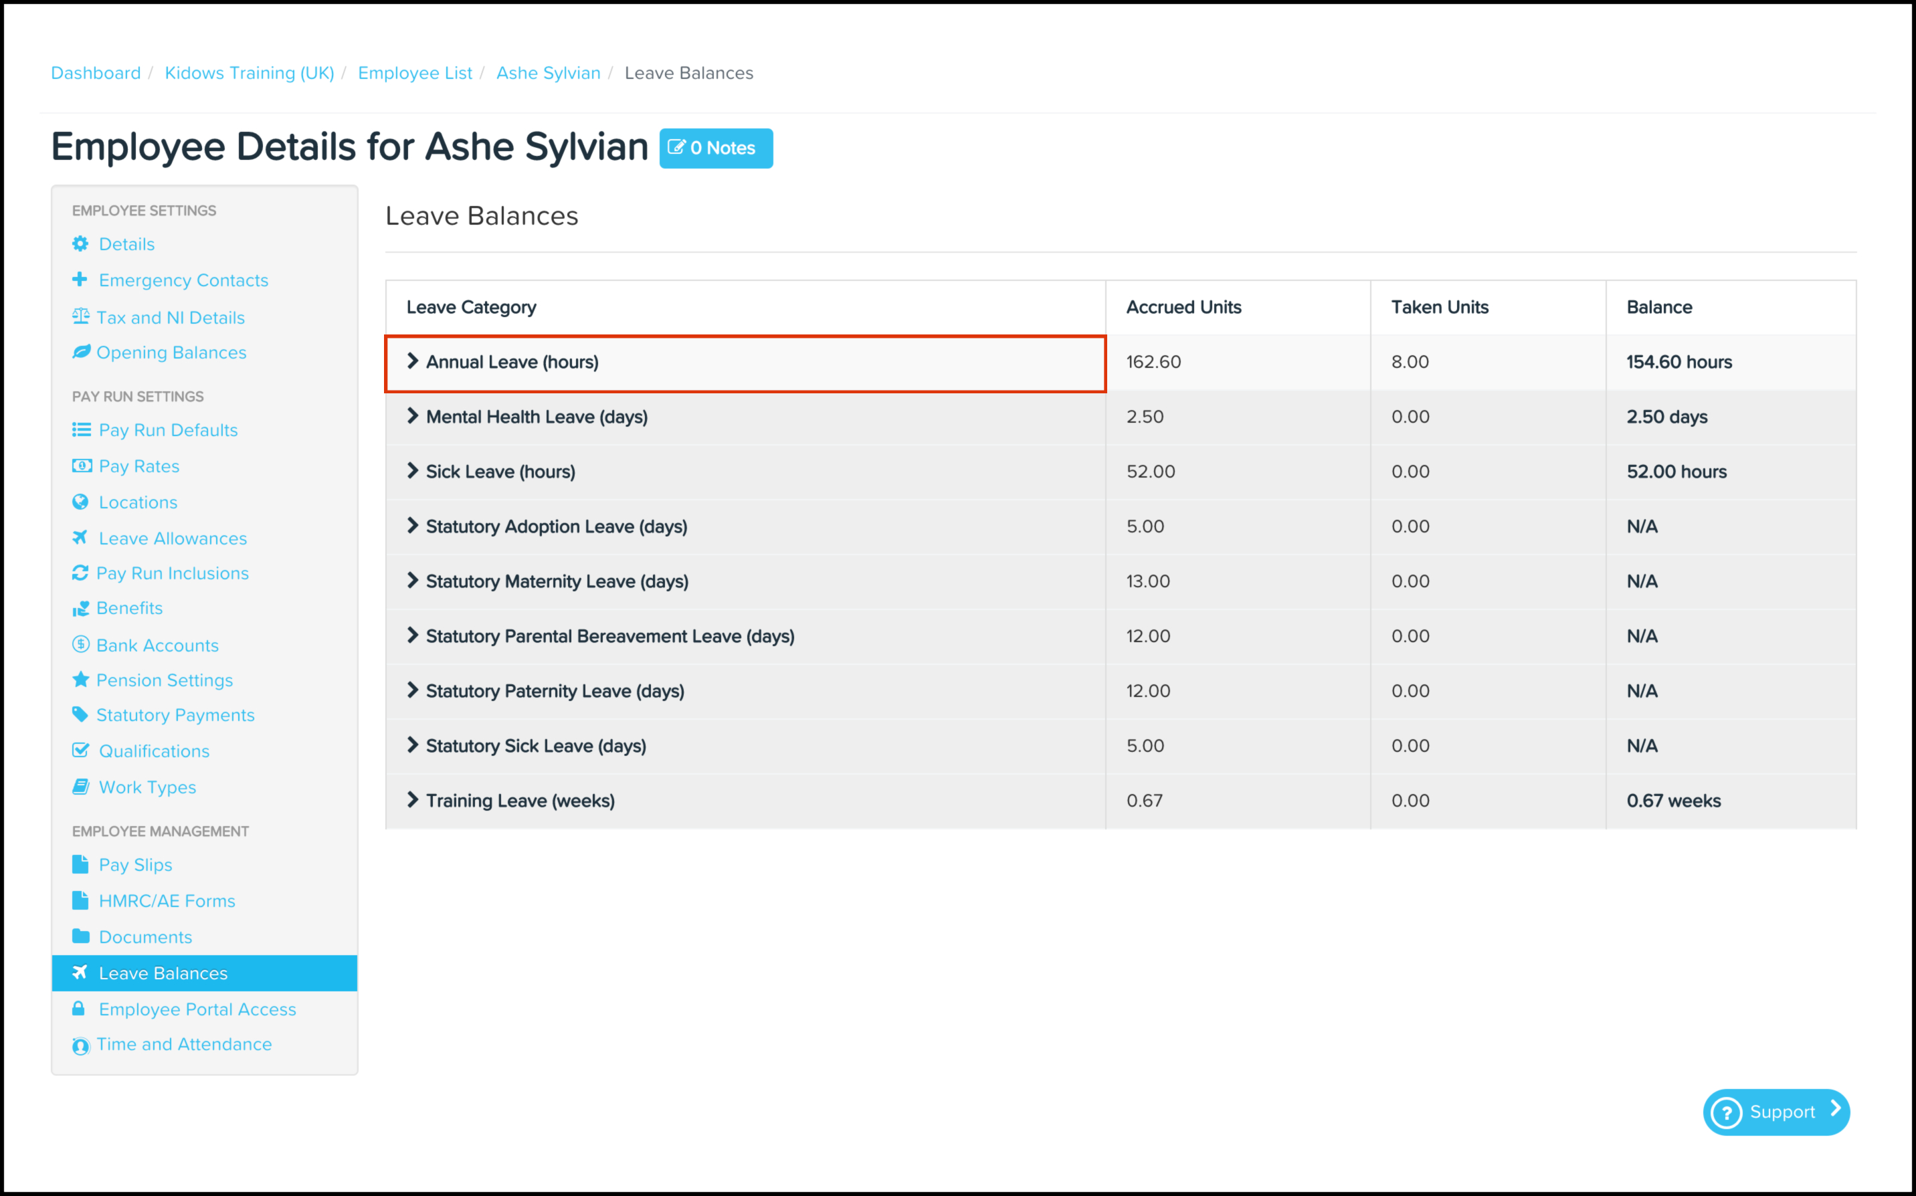Expand Mental Health Leave (days) details
The width and height of the screenshot is (1916, 1196).
pos(412,416)
